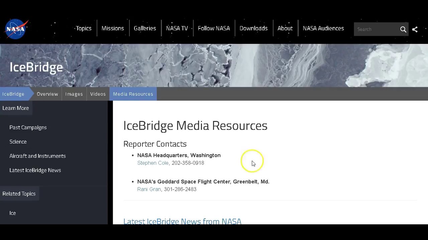Click the NASA logo

(16, 29)
